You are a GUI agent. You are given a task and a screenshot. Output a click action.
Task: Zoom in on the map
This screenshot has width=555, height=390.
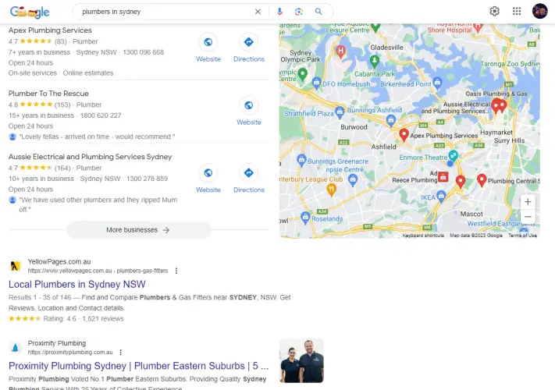[x=528, y=202]
